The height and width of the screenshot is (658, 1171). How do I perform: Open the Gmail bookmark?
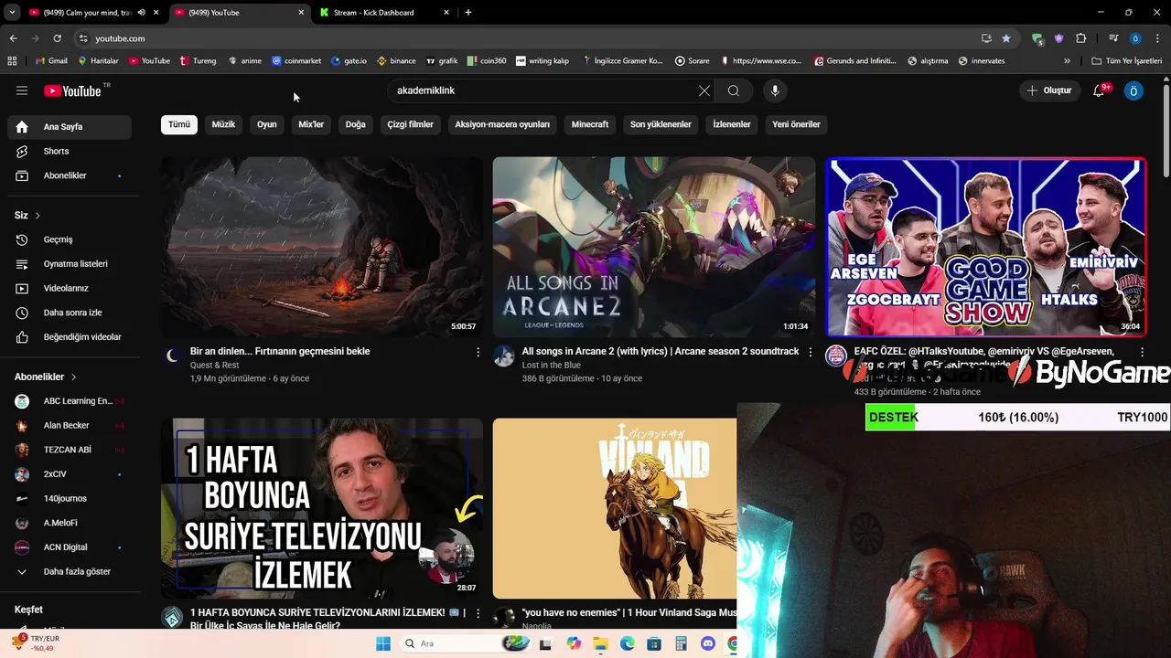click(51, 61)
